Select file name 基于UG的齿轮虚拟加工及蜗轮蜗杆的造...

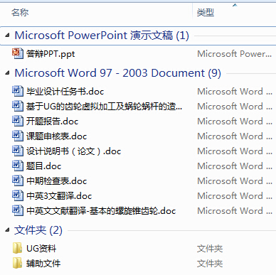tap(104, 107)
